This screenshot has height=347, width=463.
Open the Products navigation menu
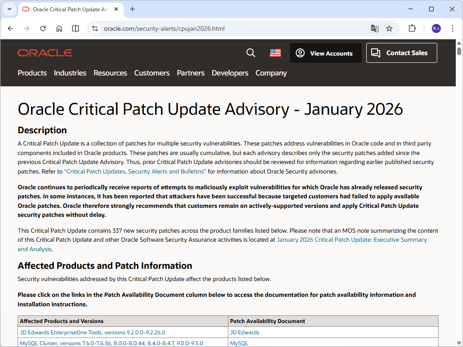(x=32, y=73)
